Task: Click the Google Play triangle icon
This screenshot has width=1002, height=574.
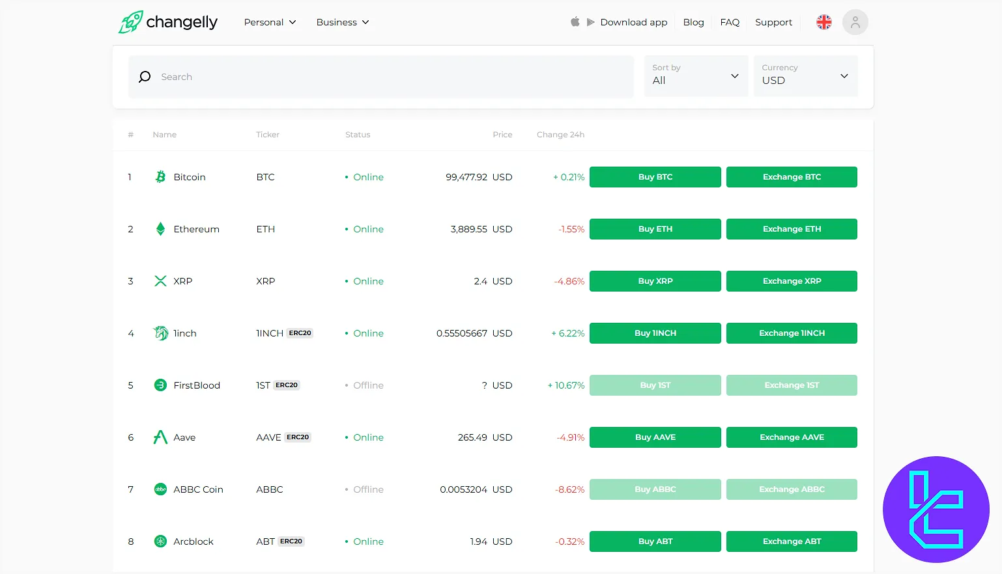Action: [x=590, y=22]
